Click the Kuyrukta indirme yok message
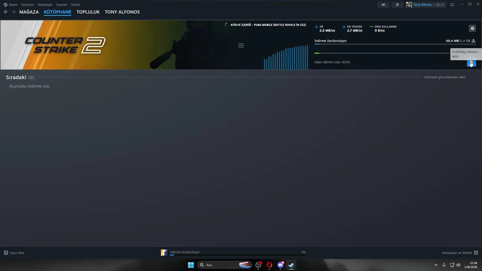 29,86
